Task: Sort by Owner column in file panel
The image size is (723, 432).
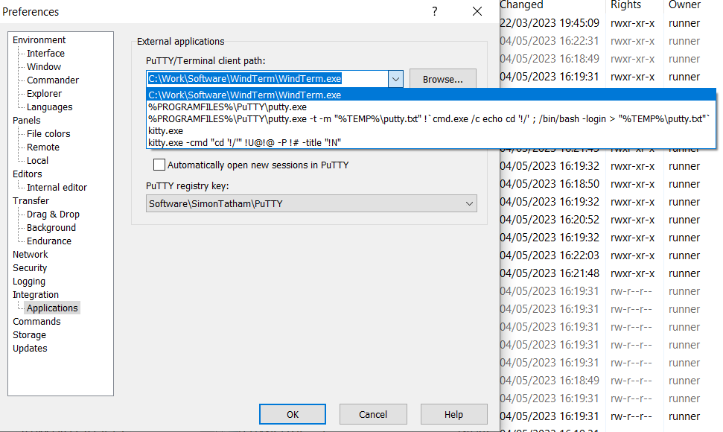Action: coord(693,5)
